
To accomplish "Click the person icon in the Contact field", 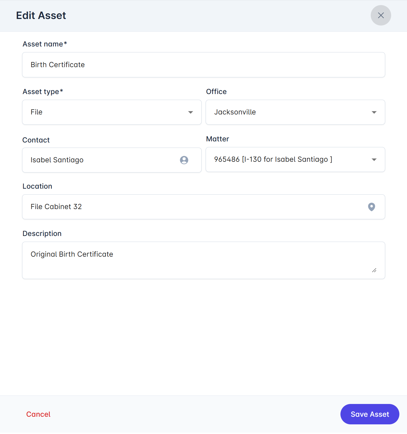I will tap(184, 160).
